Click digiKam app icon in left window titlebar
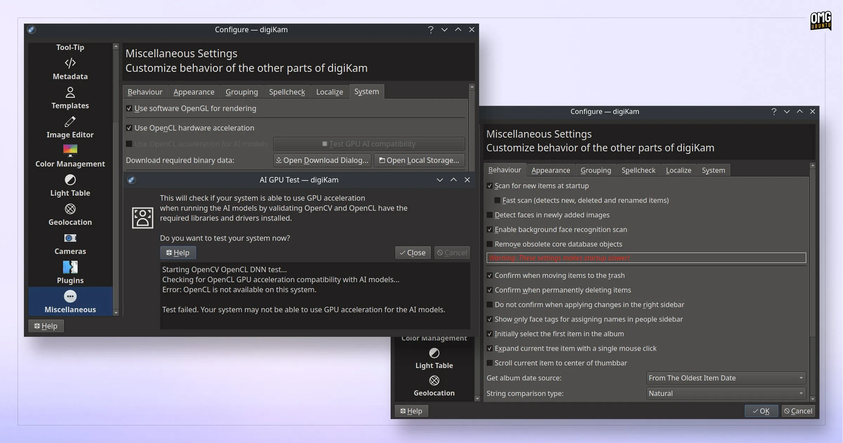This screenshot has height=443, width=843. pos(31,30)
